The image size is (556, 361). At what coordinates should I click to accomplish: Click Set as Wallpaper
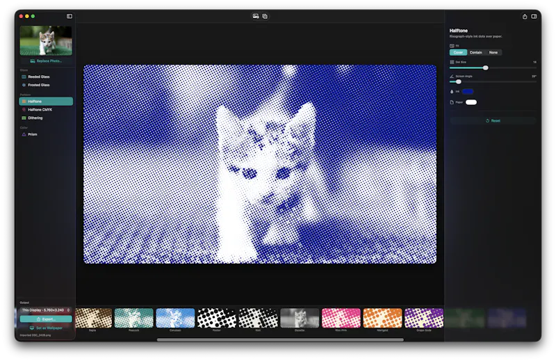[x=46, y=328]
